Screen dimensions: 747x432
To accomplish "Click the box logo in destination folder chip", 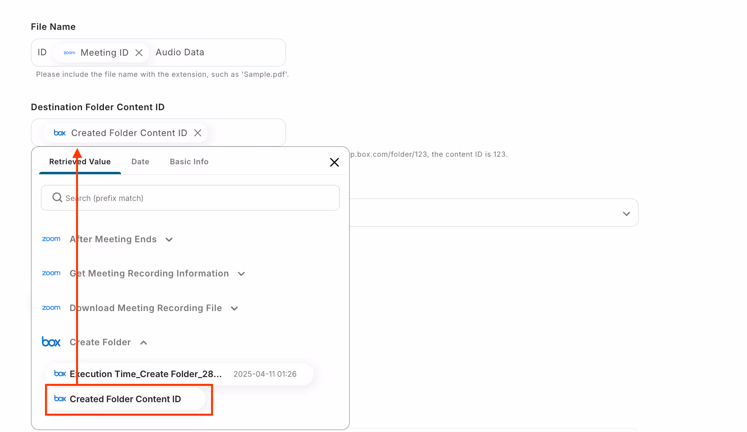I will (60, 133).
